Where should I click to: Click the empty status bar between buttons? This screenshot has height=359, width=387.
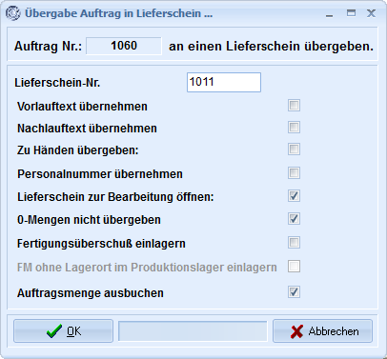pyautogui.click(x=193, y=331)
